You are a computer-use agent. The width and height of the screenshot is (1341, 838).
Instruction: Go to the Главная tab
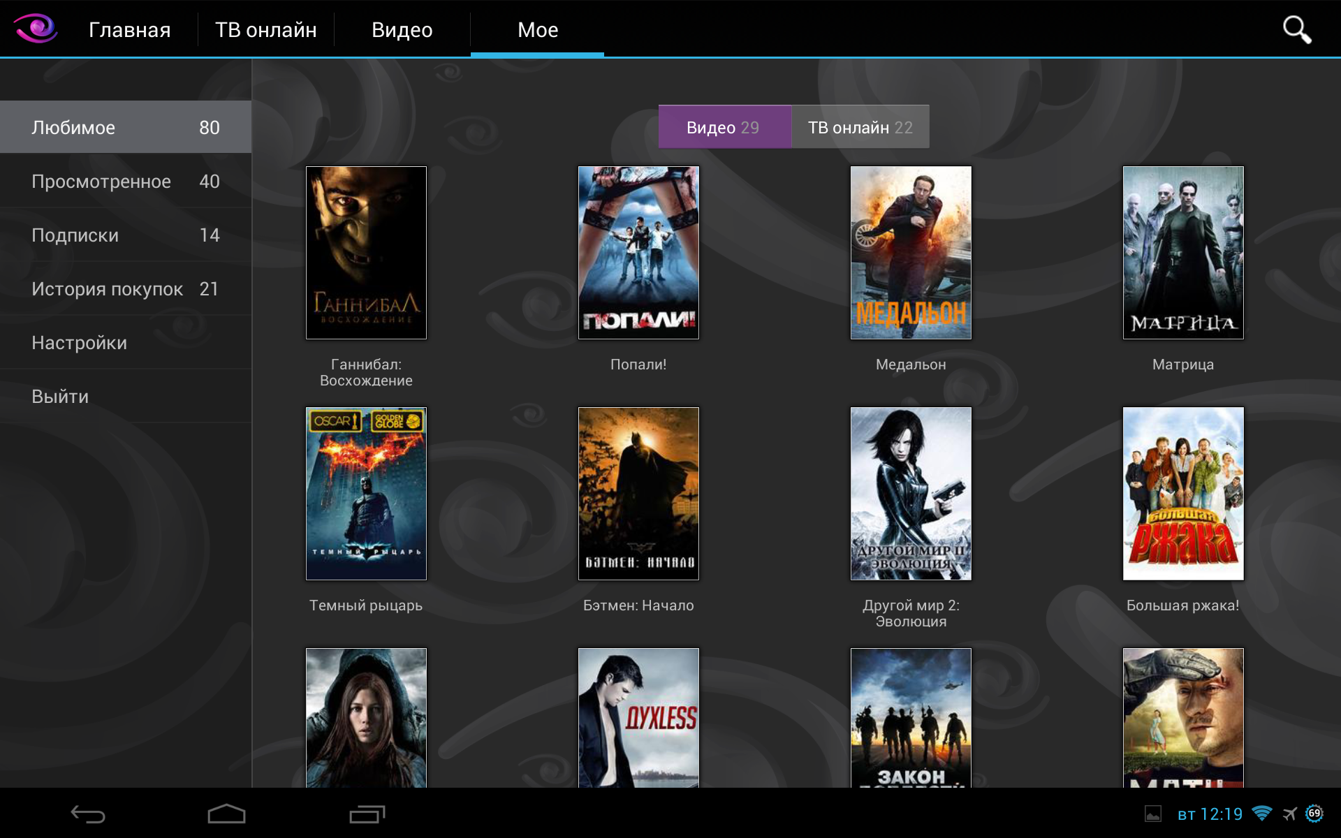point(130,29)
